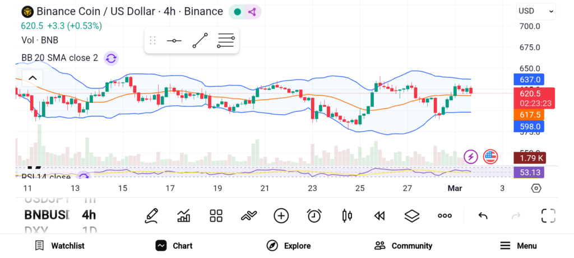Open the chart settings hexagon icon
574x258 pixels.
[x=536, y=188]
